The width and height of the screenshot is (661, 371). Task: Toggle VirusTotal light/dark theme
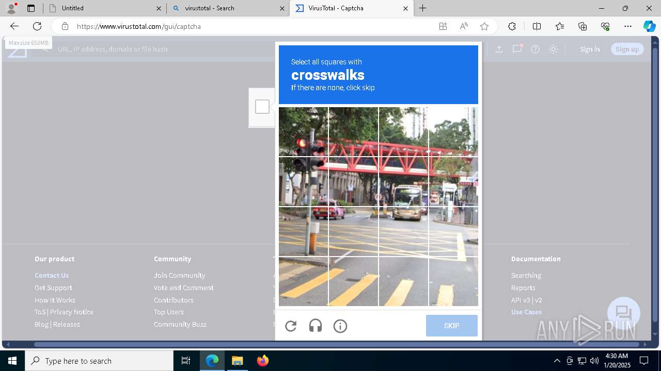(x=554, y=49)
